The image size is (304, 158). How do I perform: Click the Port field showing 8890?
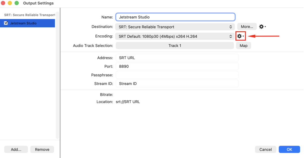click(x=177, y=66)
